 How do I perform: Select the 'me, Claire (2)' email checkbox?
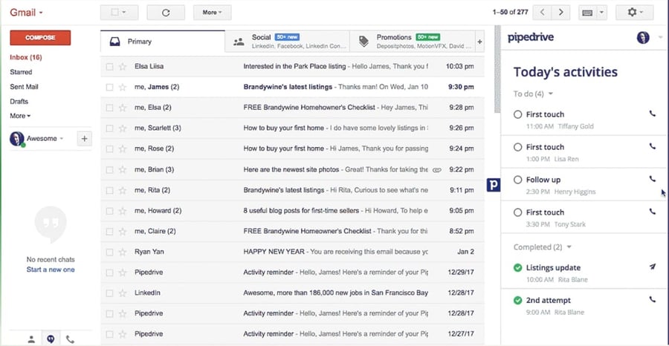[x=110, y=232]
